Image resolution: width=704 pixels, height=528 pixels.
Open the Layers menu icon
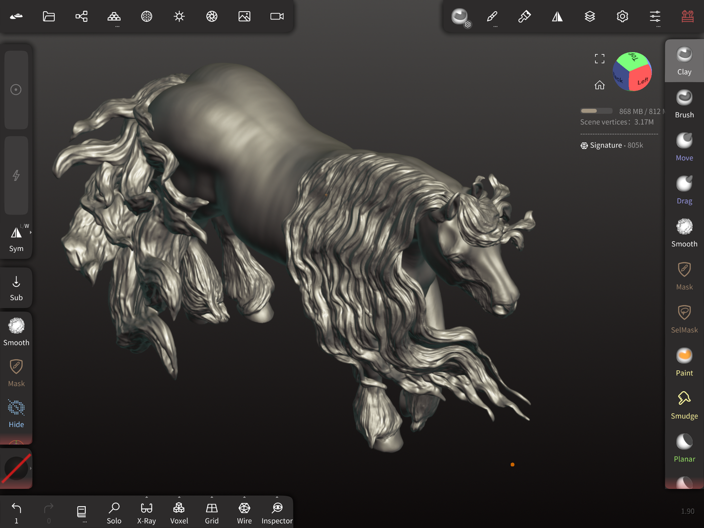tap(590, 17)
